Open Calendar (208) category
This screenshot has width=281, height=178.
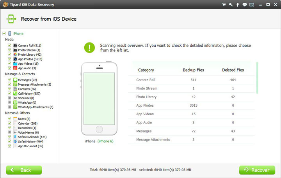(28, 123)
